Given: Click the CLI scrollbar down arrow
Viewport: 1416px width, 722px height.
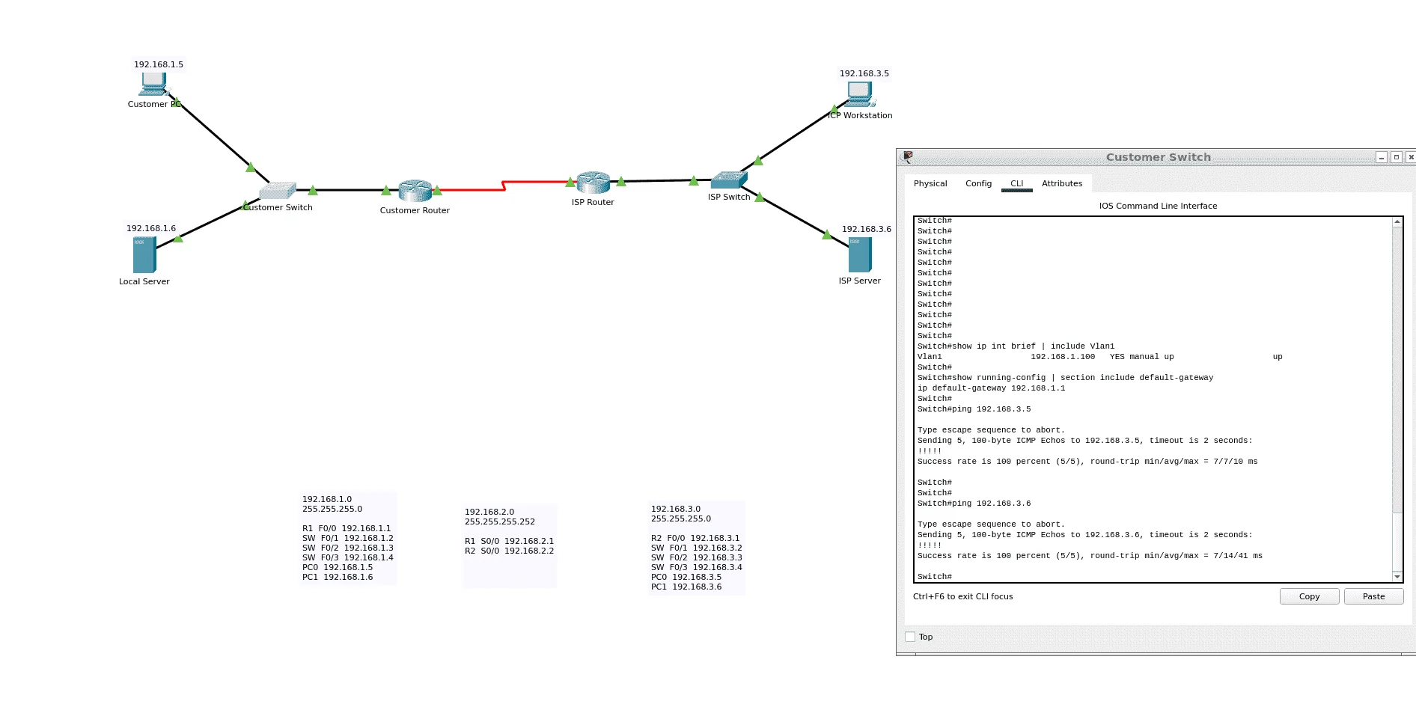Looking at the screenshot, I should [x=1397, y=577].
